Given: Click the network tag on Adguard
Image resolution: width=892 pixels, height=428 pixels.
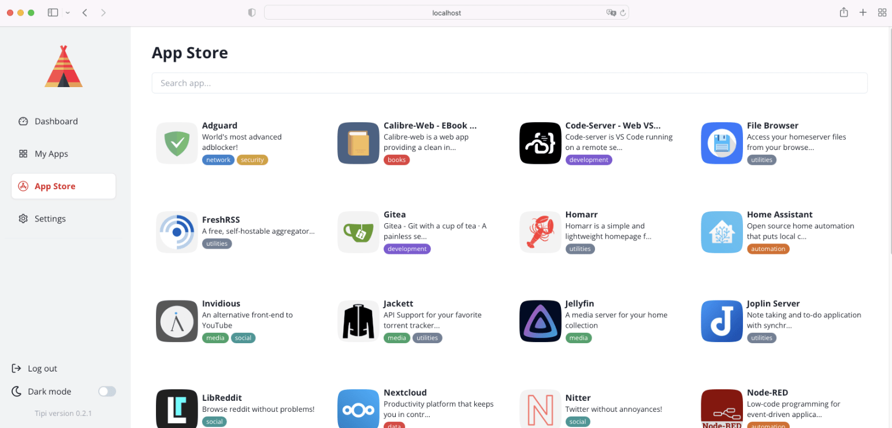Looking at the screenshot, I should (x=218, y=160).
